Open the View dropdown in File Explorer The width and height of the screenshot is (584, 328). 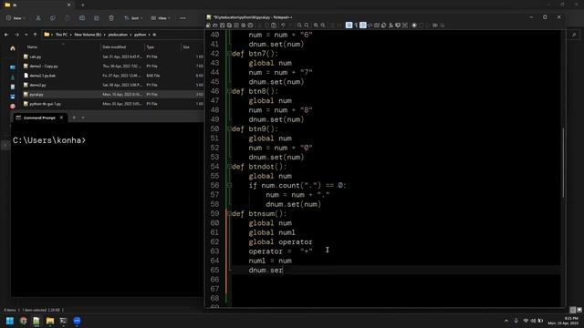[x=161, y=18]
